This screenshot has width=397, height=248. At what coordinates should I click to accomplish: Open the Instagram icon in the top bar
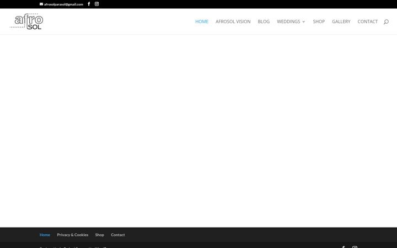96,4
